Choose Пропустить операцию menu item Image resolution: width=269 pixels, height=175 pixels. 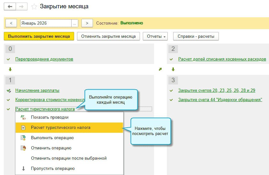[69, 169]
